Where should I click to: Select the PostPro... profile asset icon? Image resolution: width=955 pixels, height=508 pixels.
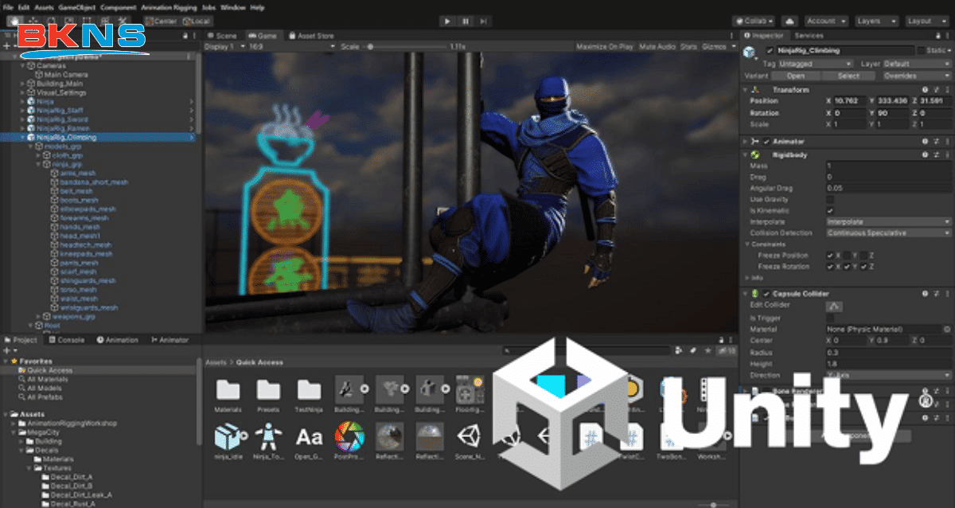click(x=349, y=436)
